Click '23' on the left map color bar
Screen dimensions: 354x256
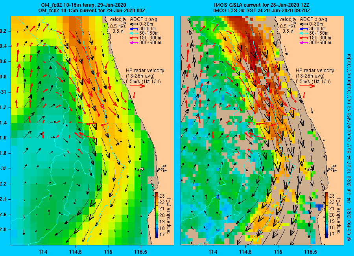coord(162,196)
